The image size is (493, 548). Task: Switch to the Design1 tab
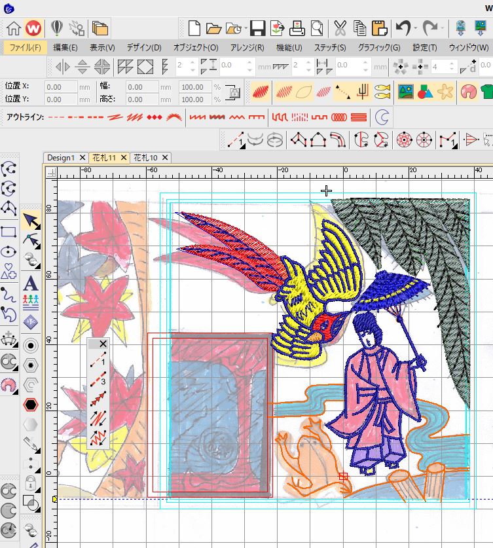(61, 158)
